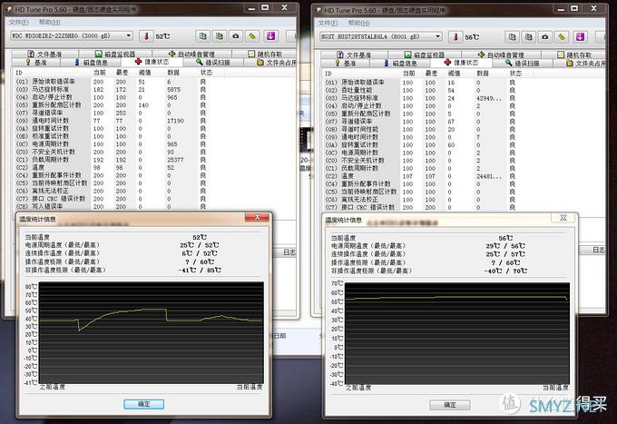Select 健康状态 tab in HGST window
Image resolution: width=617 pixels, height=424 pixels.
tap(461, 63)
